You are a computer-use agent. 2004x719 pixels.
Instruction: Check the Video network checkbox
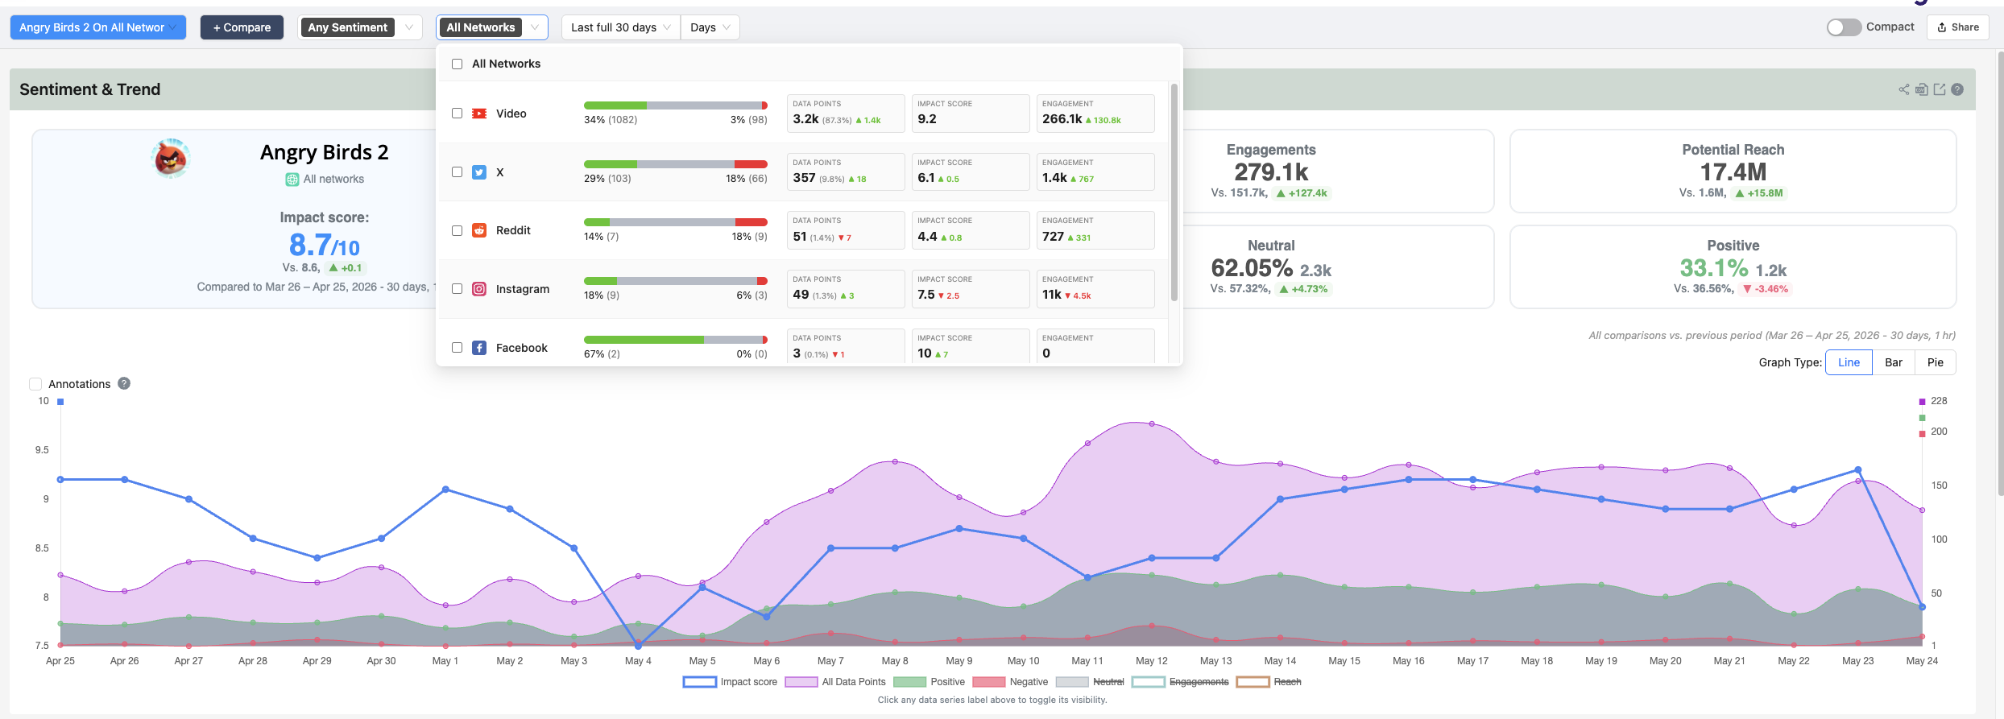[458, 114]
